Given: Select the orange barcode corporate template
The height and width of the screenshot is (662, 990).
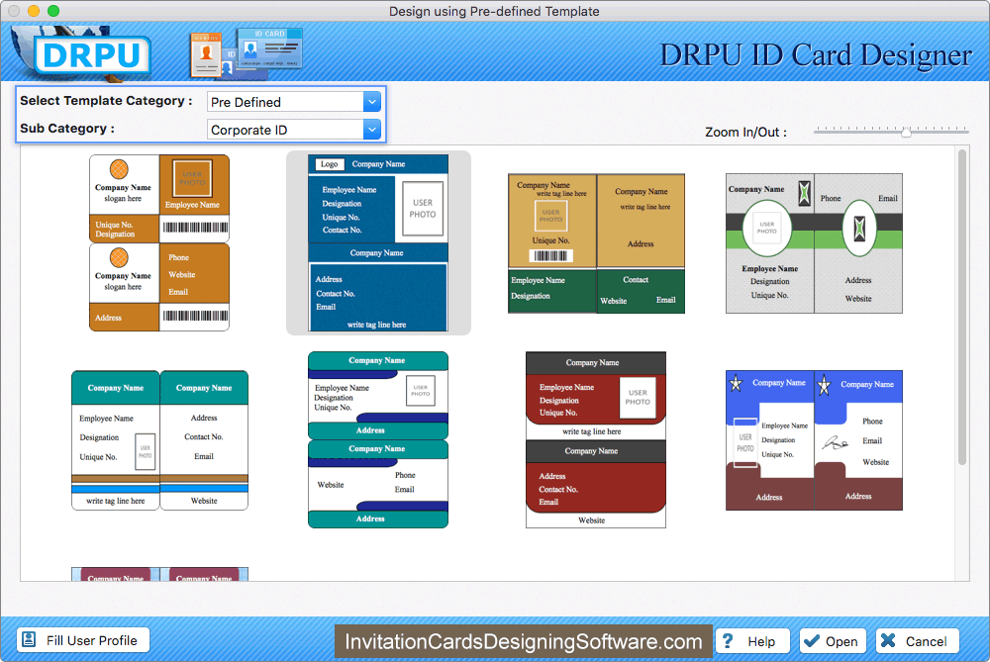Looking at the screenshot, I should pos(159,243).
